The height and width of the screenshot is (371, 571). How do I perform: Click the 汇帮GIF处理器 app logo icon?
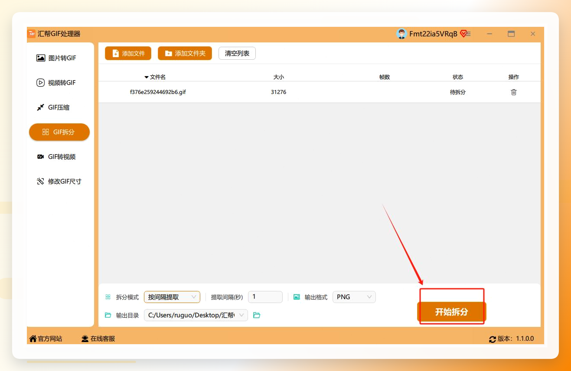point(31,34)
